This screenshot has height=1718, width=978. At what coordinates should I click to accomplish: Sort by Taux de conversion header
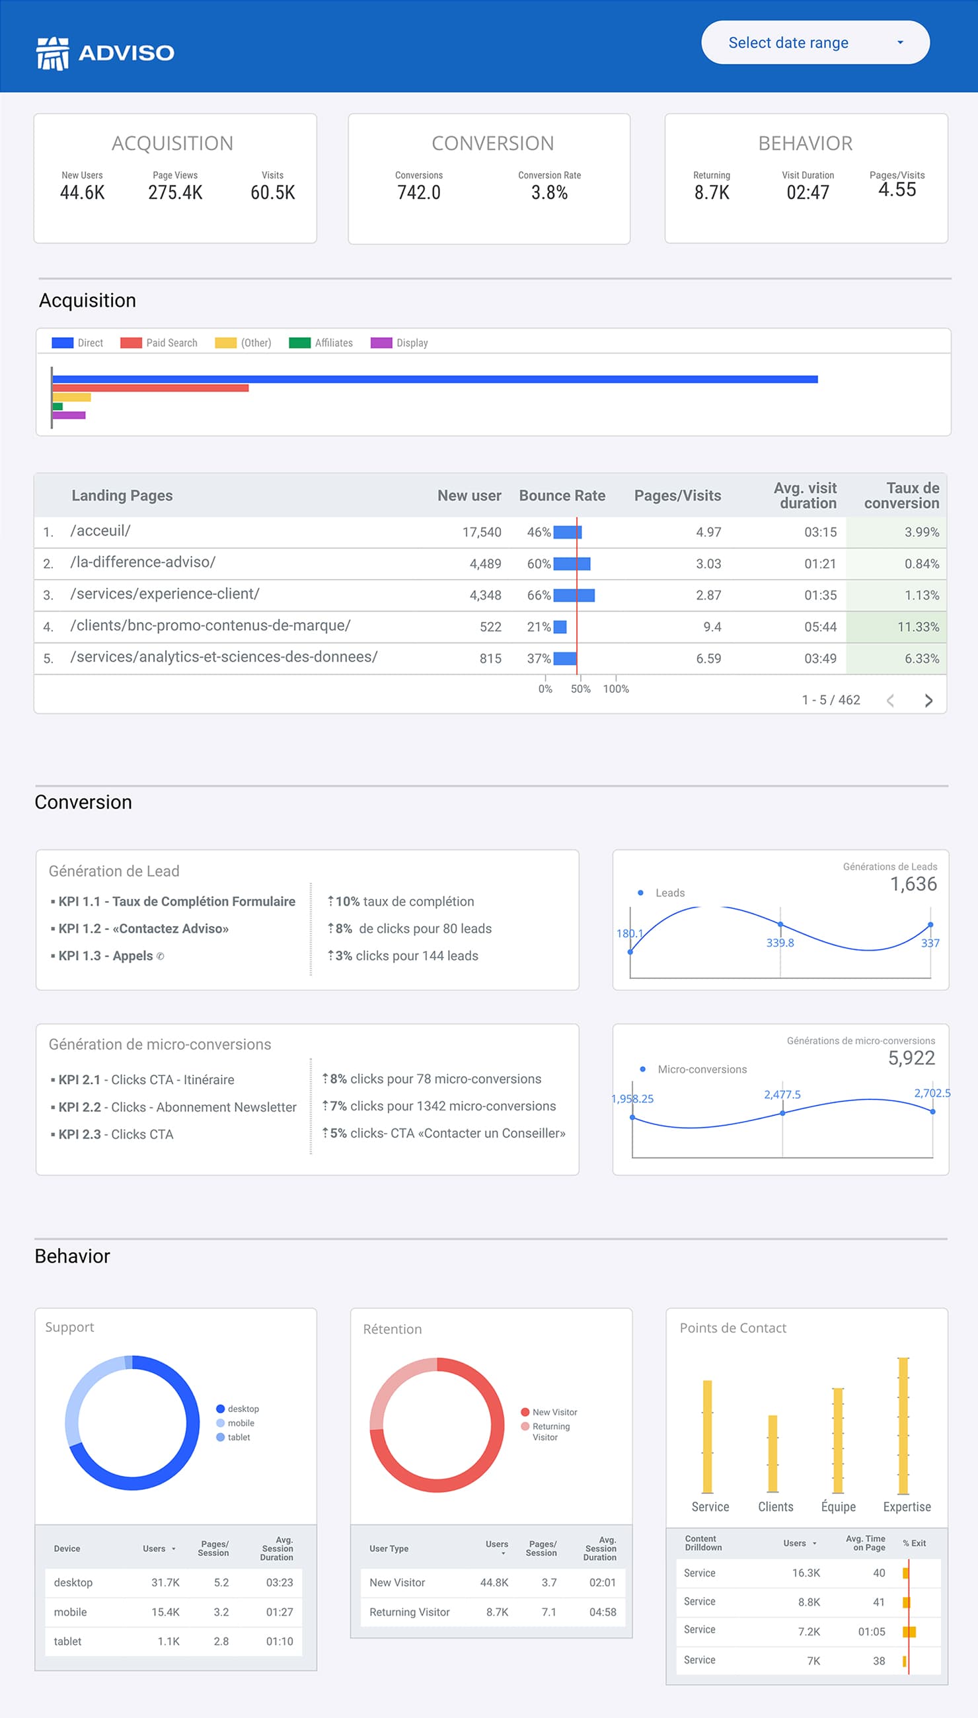(901, 496)
